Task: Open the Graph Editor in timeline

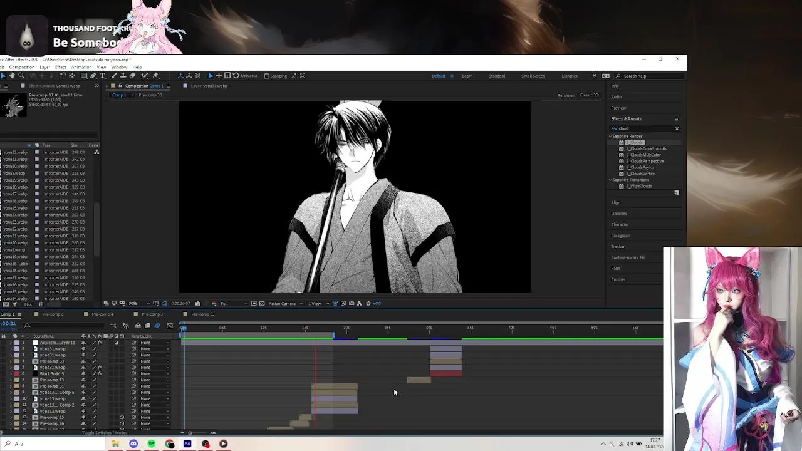Action: click(170, 326)
